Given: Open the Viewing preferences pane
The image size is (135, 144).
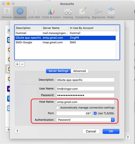Looking at the screenshot, I should 68,13.
